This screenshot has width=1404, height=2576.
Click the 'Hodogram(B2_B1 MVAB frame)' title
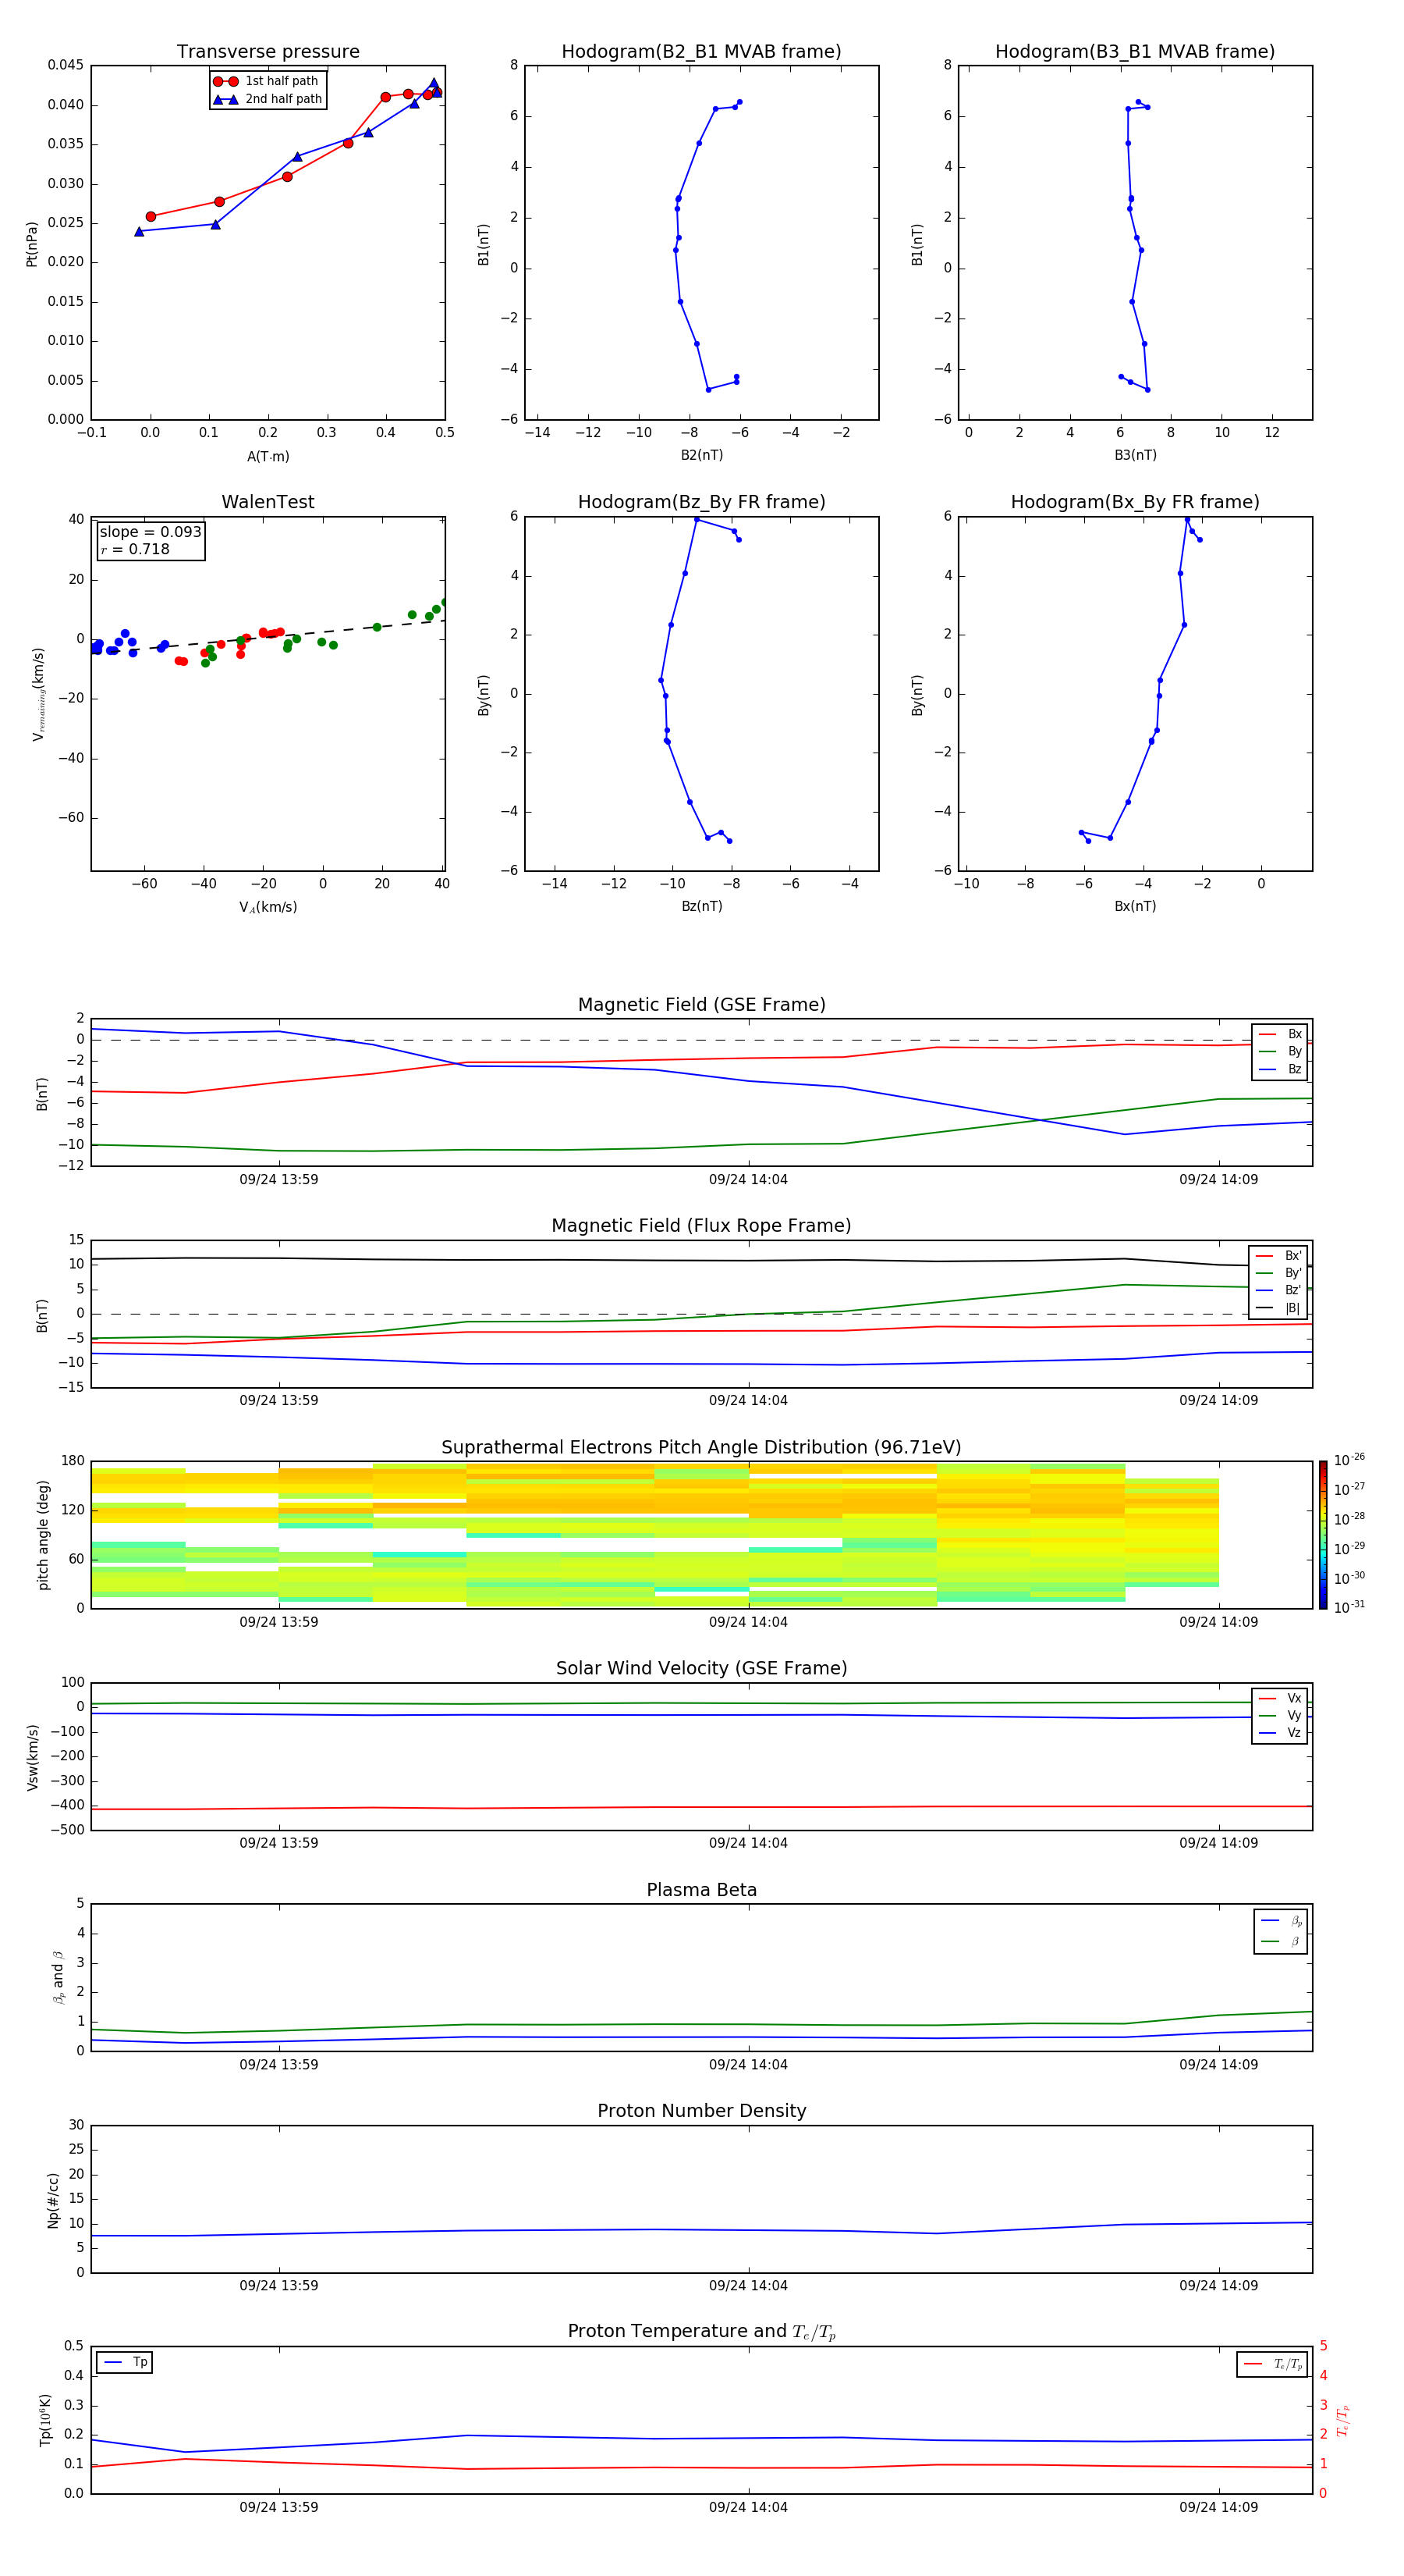(701, 52)
